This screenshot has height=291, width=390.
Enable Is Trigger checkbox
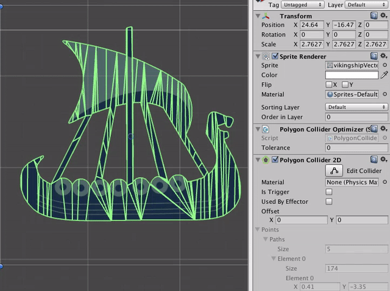pos(329,192)
